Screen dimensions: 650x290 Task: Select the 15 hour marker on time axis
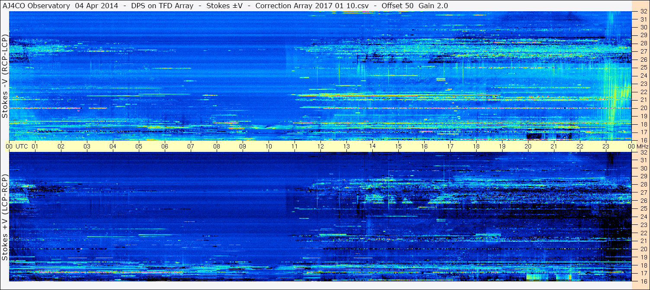[x=398, y=146]
